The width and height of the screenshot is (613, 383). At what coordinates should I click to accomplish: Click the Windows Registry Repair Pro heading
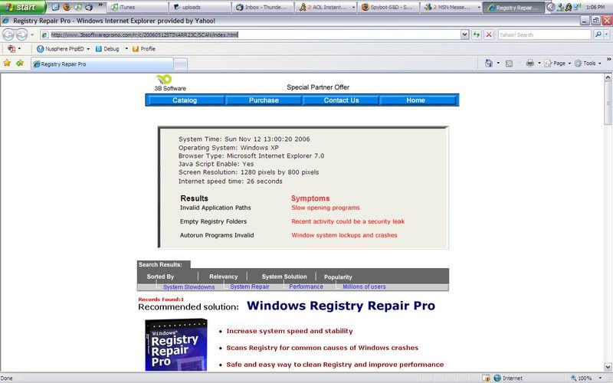pos(341,306)
